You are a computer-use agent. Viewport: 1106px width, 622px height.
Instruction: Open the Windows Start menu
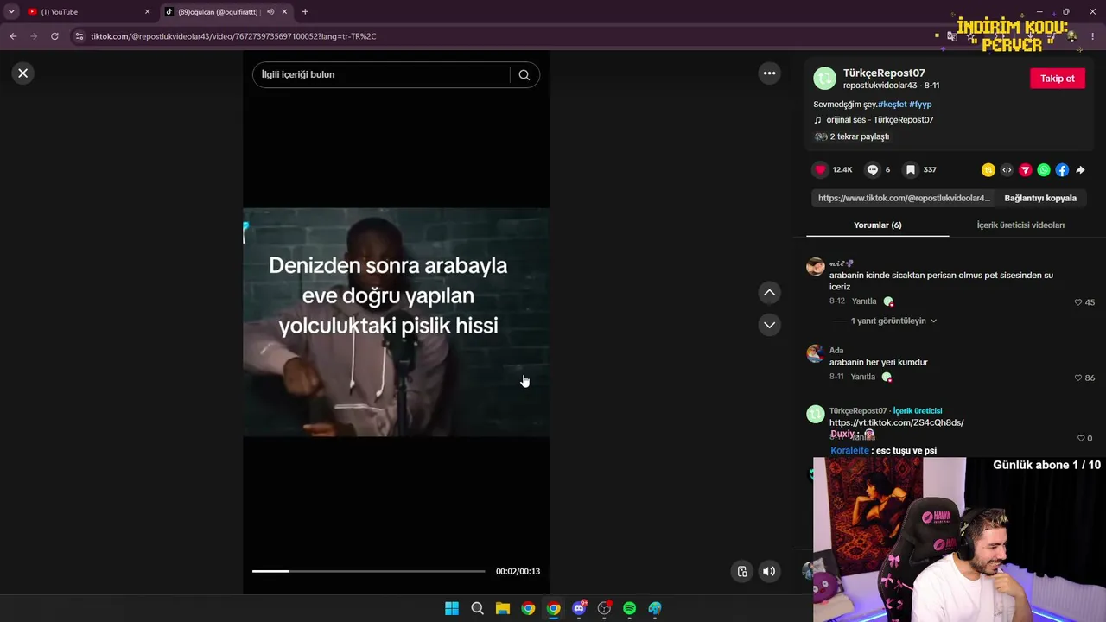452,608
